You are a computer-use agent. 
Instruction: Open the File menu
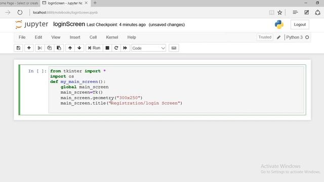pyautogui.click(x=22, y=37)
